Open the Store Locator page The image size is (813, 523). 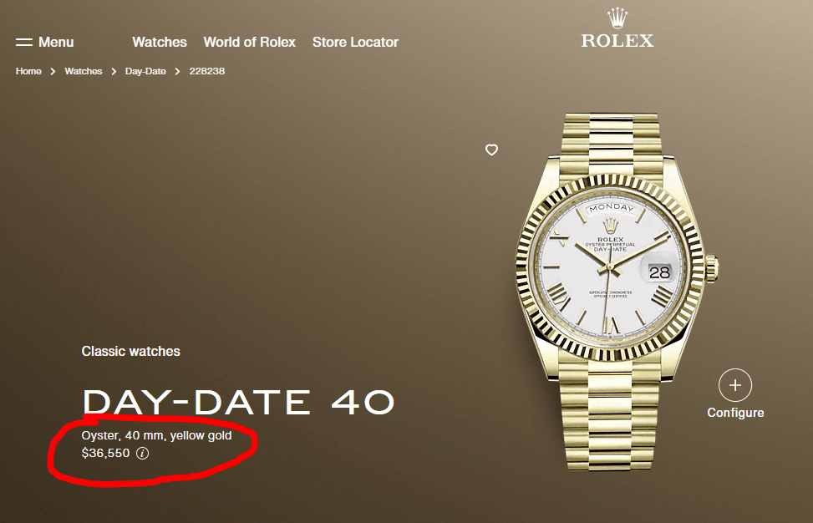pyautogui.click(x=355, y=42)
